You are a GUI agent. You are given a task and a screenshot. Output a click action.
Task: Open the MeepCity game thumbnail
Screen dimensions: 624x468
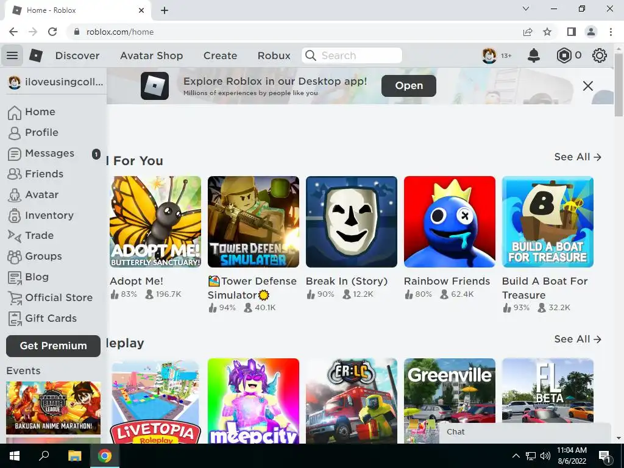[x=253, y=401]
